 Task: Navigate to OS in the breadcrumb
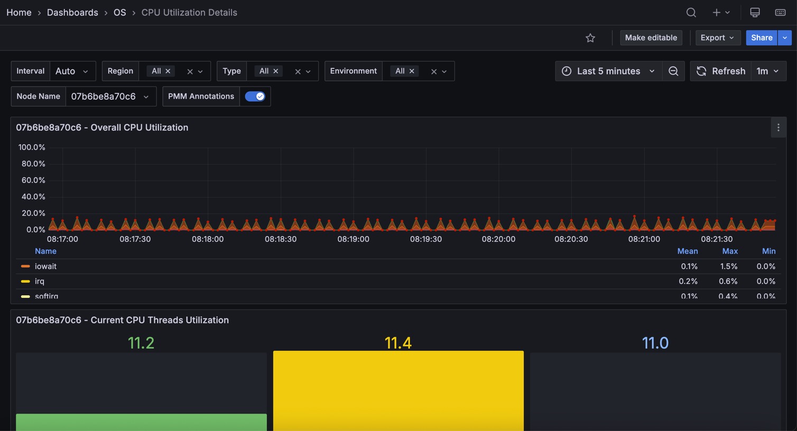click(x=119, y=12)
